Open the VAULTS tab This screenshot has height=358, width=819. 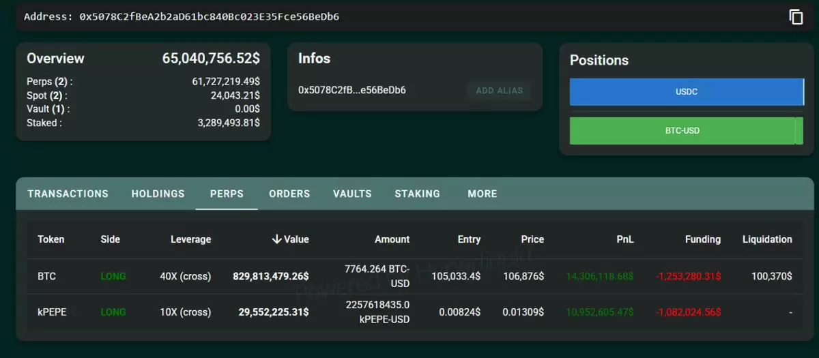click(352, 194)
